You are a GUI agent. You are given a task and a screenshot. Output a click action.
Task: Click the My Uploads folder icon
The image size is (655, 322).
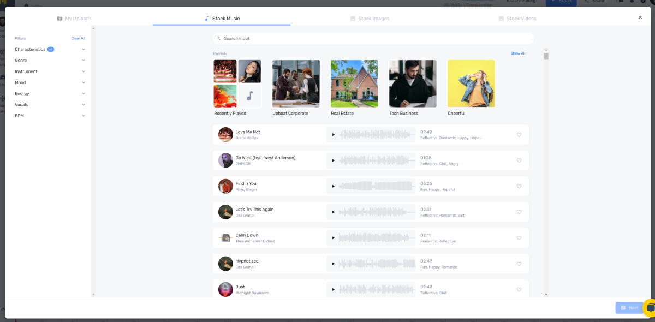(x=59, y=19)
